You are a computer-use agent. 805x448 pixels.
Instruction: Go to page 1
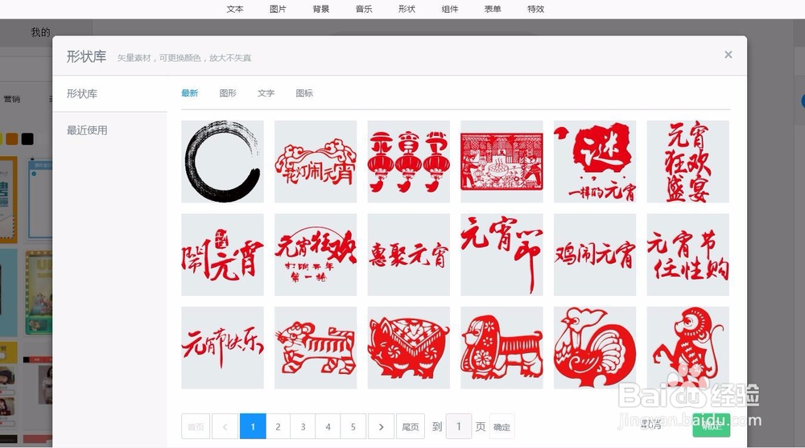tap(253, 426)
